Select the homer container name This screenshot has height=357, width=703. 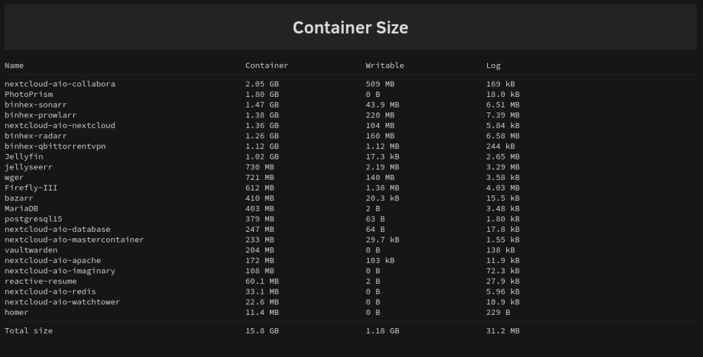pos(16,312)
